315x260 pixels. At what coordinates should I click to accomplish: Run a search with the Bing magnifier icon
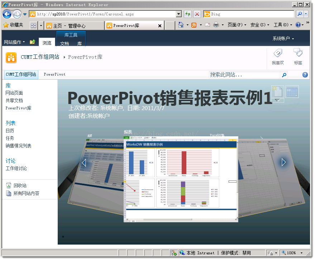coord(300,14)
